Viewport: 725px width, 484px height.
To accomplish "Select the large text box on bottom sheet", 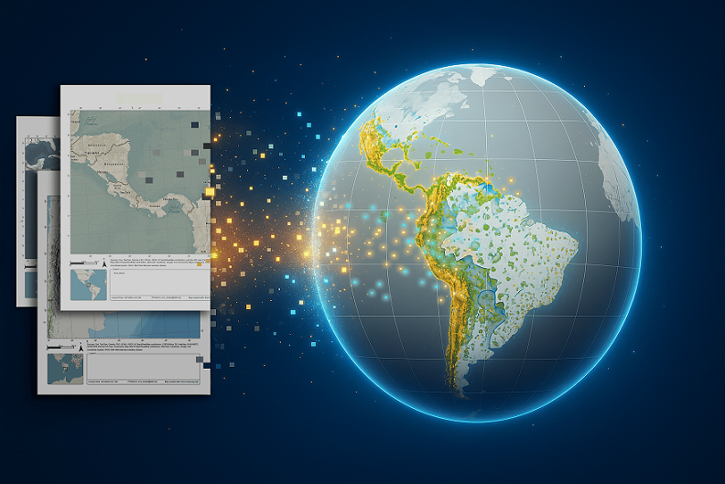I will pos(142,365).
